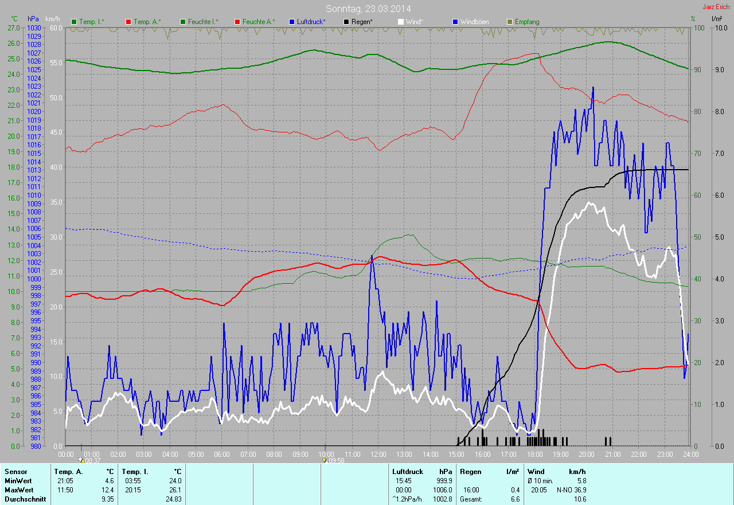Click the yellow marker labeled 09:58
This screenshot has width=734, height=505.
(x=325, y=460)
